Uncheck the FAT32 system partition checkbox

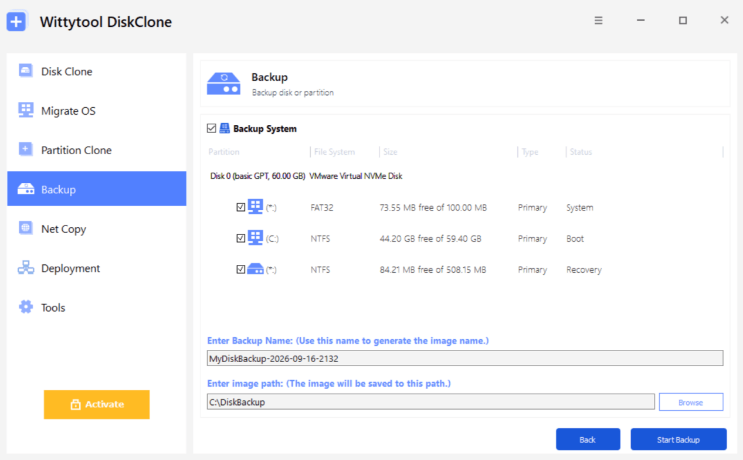[240, 207]
